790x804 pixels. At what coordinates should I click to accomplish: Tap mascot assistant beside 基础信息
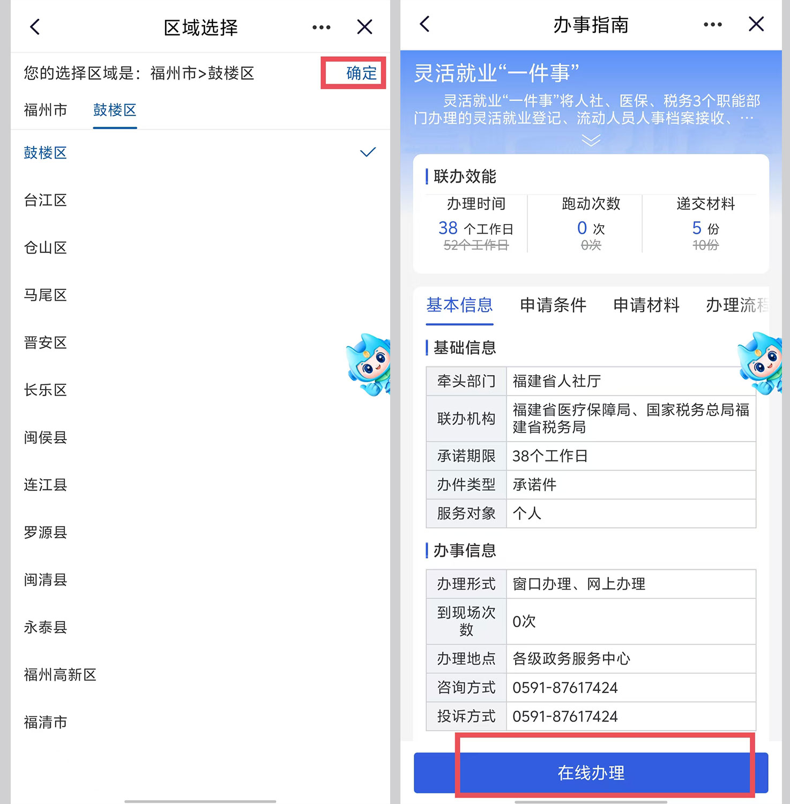(761, 363)
